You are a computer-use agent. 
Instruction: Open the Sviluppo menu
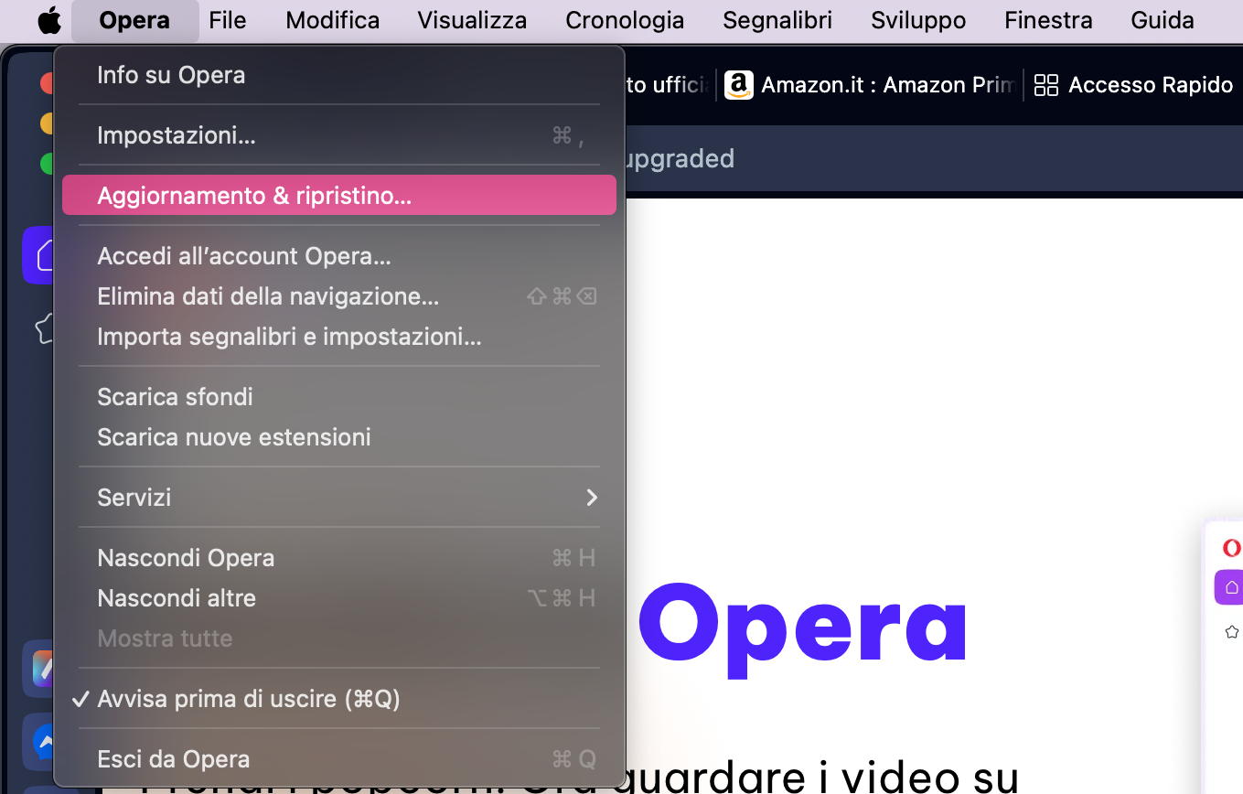pyautogui.click(x=918, y=20)
